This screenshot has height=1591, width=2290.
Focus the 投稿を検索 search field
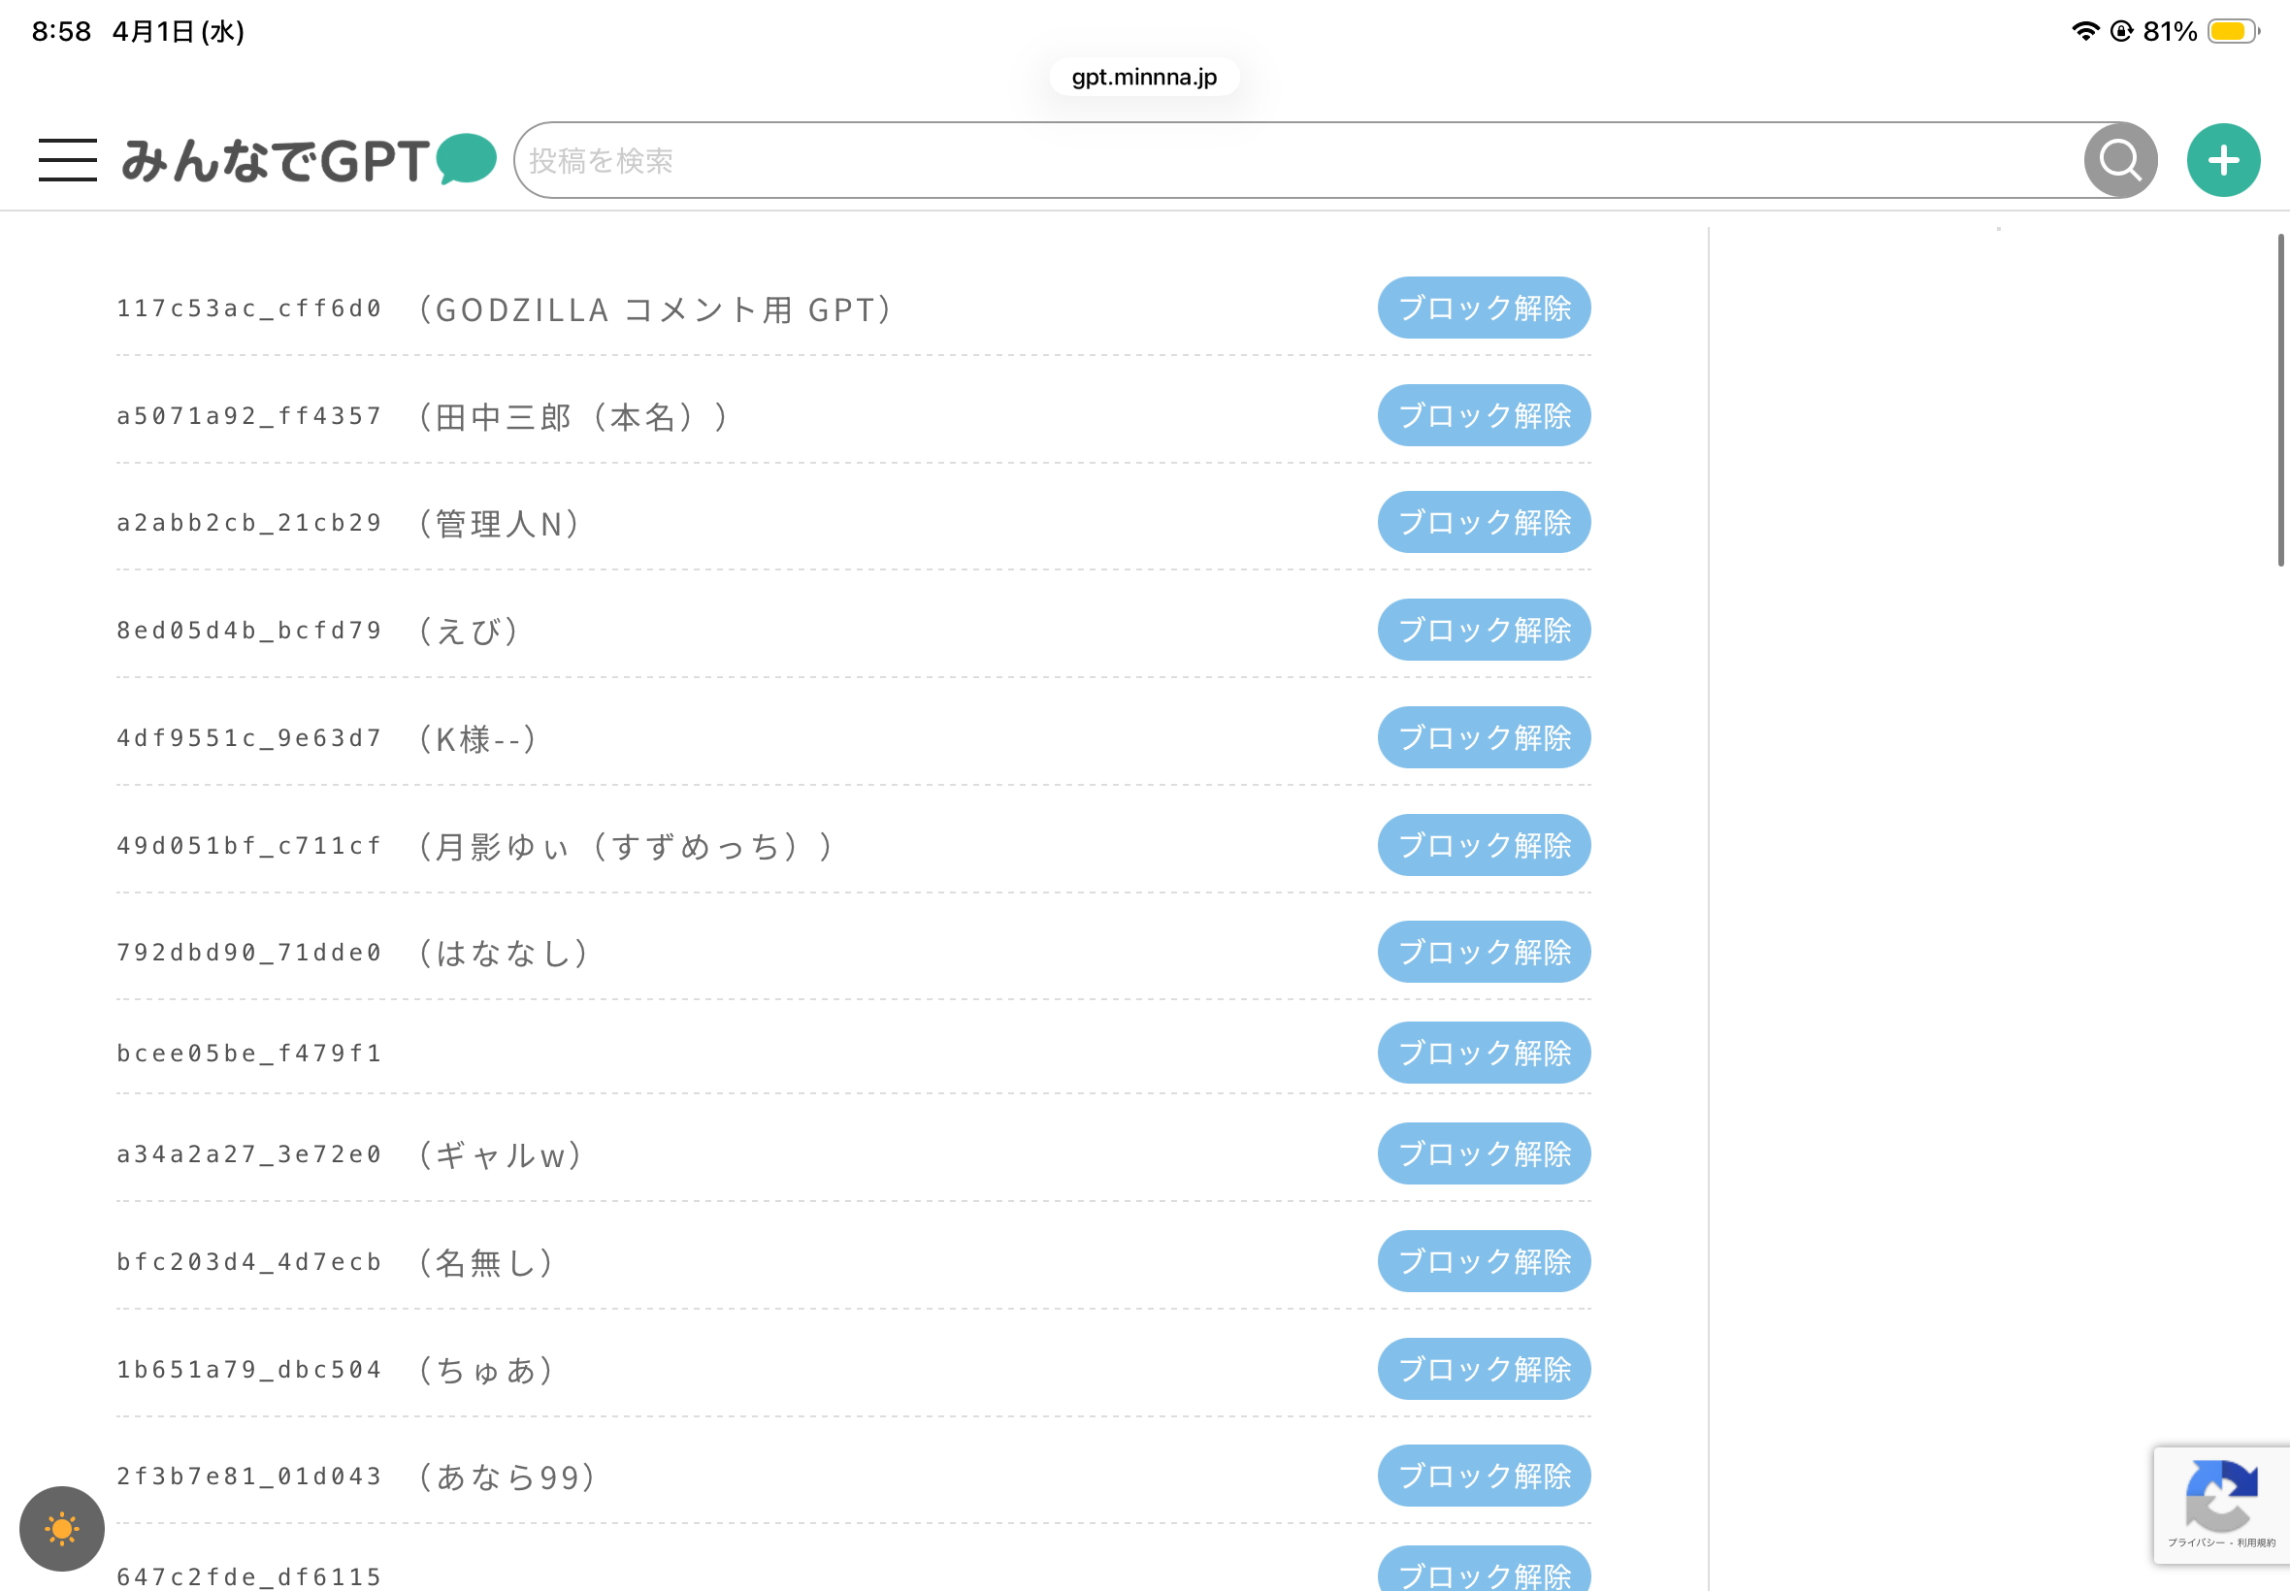pyautogui.click(x=1296, y=160)
